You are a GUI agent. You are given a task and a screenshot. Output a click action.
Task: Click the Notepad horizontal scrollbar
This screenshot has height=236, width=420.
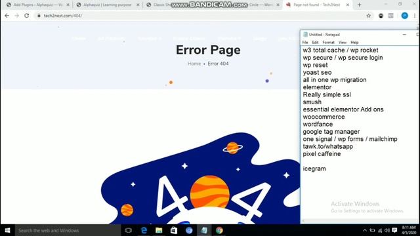click(359, 221)
